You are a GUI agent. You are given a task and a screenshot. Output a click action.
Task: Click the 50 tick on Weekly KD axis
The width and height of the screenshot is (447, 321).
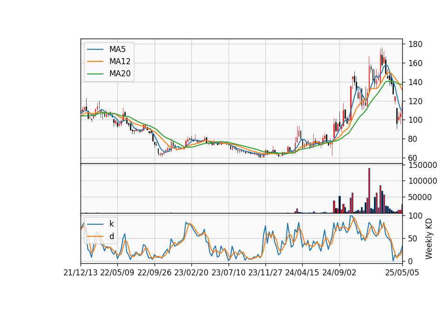tap(413, 238)
